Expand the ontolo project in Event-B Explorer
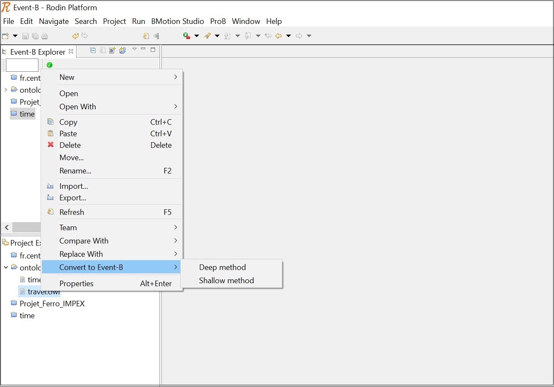 [x=6, y=90]
